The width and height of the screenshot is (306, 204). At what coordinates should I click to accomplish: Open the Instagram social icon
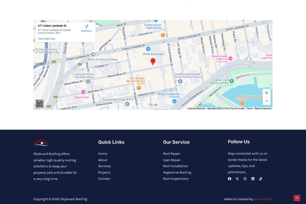245,179
